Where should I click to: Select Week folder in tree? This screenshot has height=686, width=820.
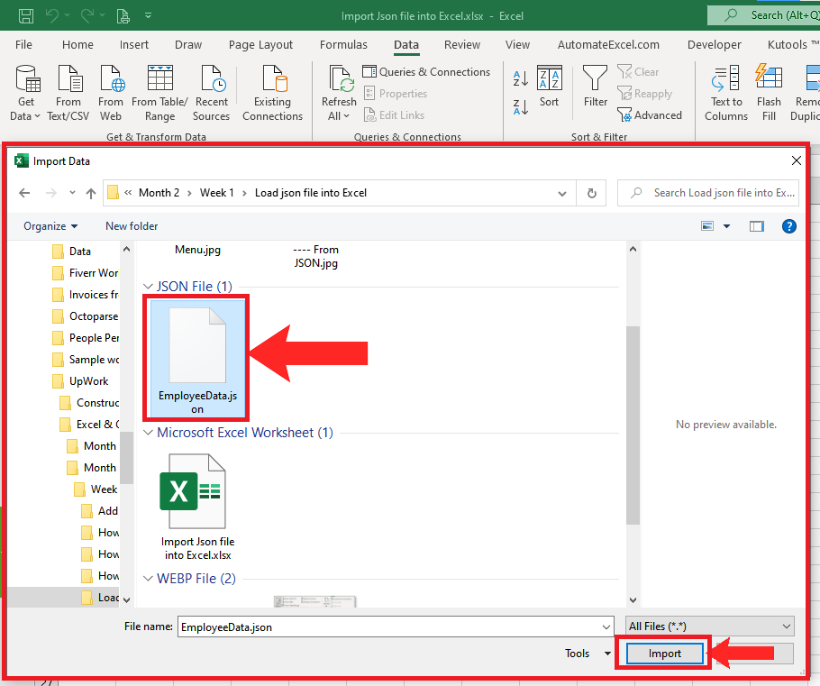(x=96, y=489)
